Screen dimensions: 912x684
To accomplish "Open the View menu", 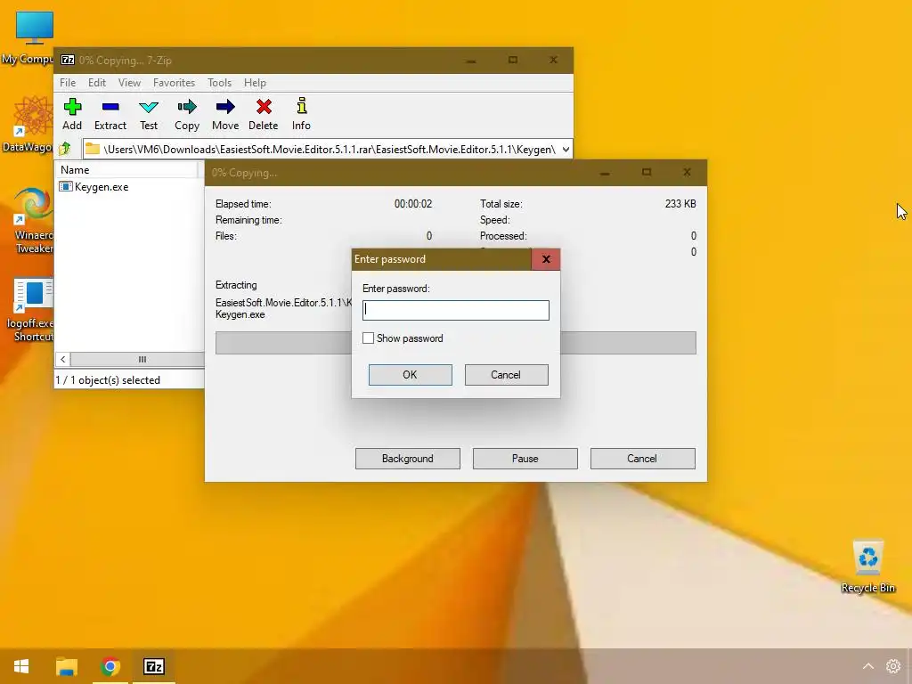I will tap(129, 83).
